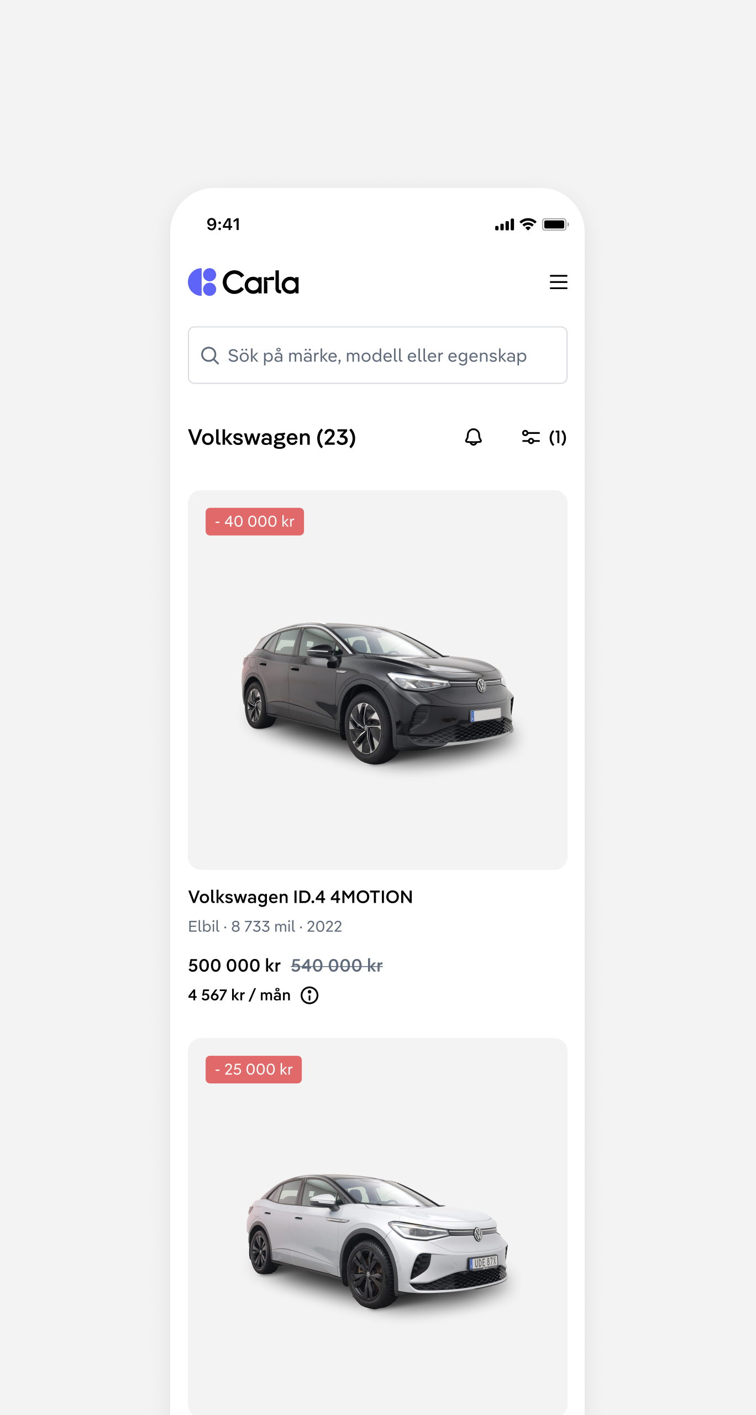Tap the 500 000 kr price
This screenshot has height=1415, width=756.
click(x=234, y=965)
